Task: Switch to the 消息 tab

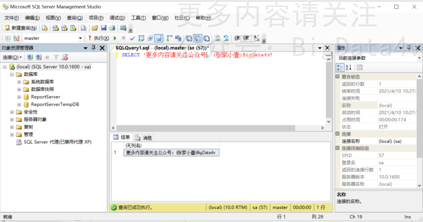Action: pyautogui.click(x=144, y=138)
